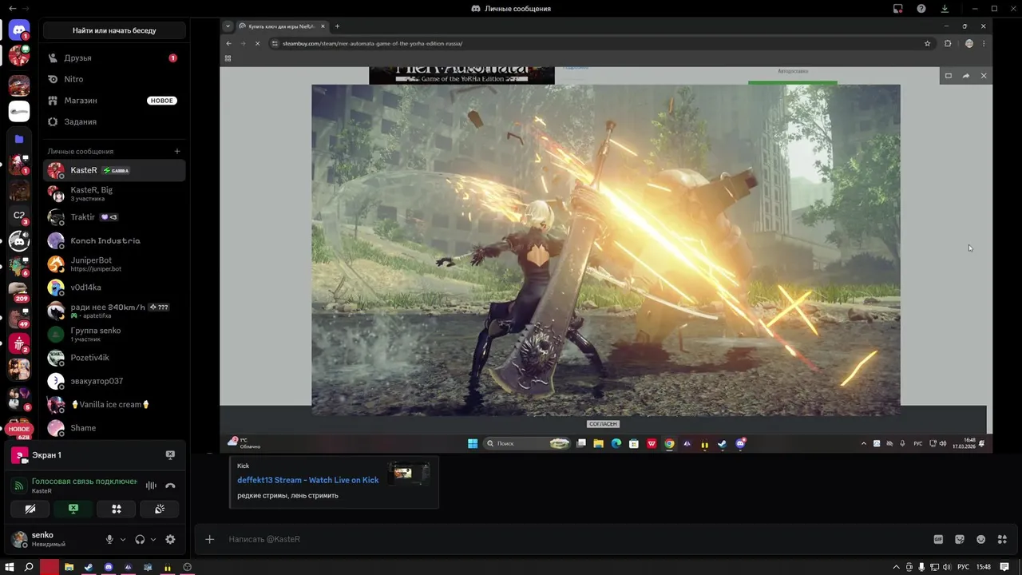Screen dimensions: 1022x575
Task: Open Друзья friends tab
Action: pyautogui.click(x=114, y=57)
